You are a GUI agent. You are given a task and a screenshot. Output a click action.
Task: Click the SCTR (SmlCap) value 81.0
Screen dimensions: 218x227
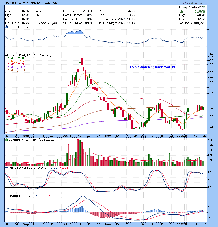click(x=89, y=23)
